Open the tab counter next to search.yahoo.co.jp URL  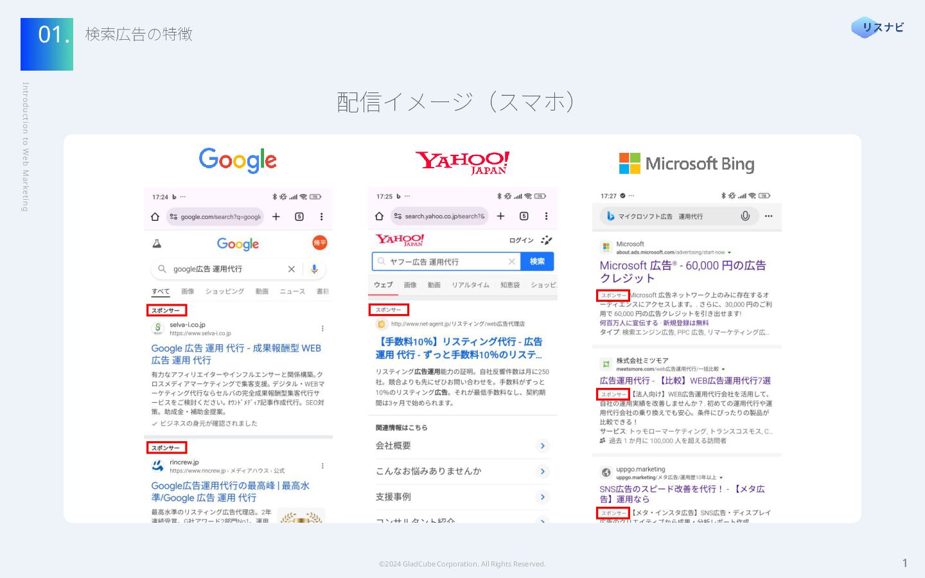pyautogui.click(x=524, y=216)
